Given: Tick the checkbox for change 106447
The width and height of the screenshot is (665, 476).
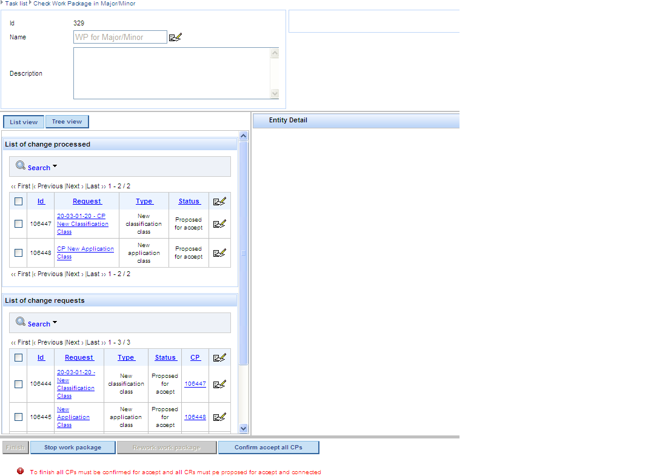Looking at the screenshot, I should (x=18, y=224).
